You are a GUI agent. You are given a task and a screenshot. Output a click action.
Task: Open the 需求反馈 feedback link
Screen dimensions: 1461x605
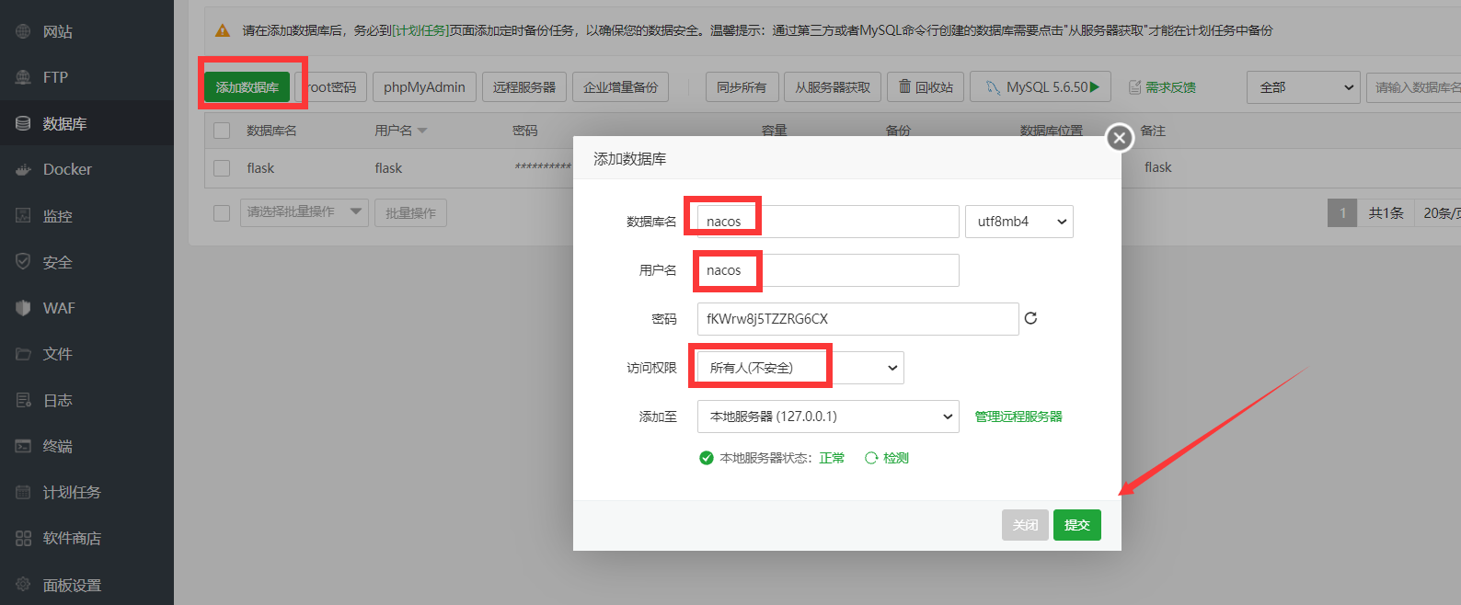click(x=1162, y=87)
